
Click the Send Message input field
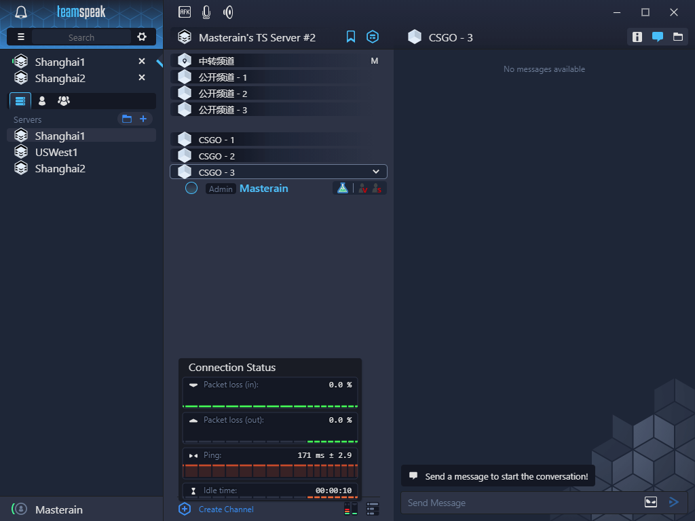pos(519,503)
